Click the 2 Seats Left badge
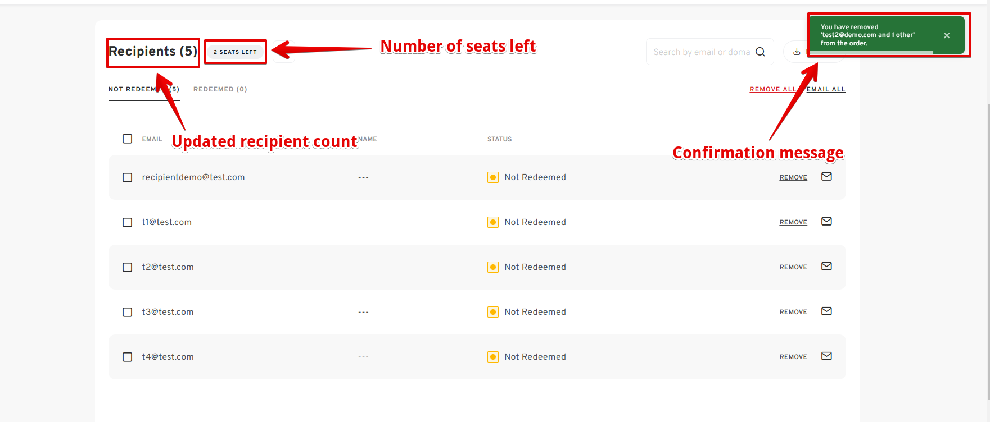The height and width of the screenshot is (422, 990). (x=235, y=52)
